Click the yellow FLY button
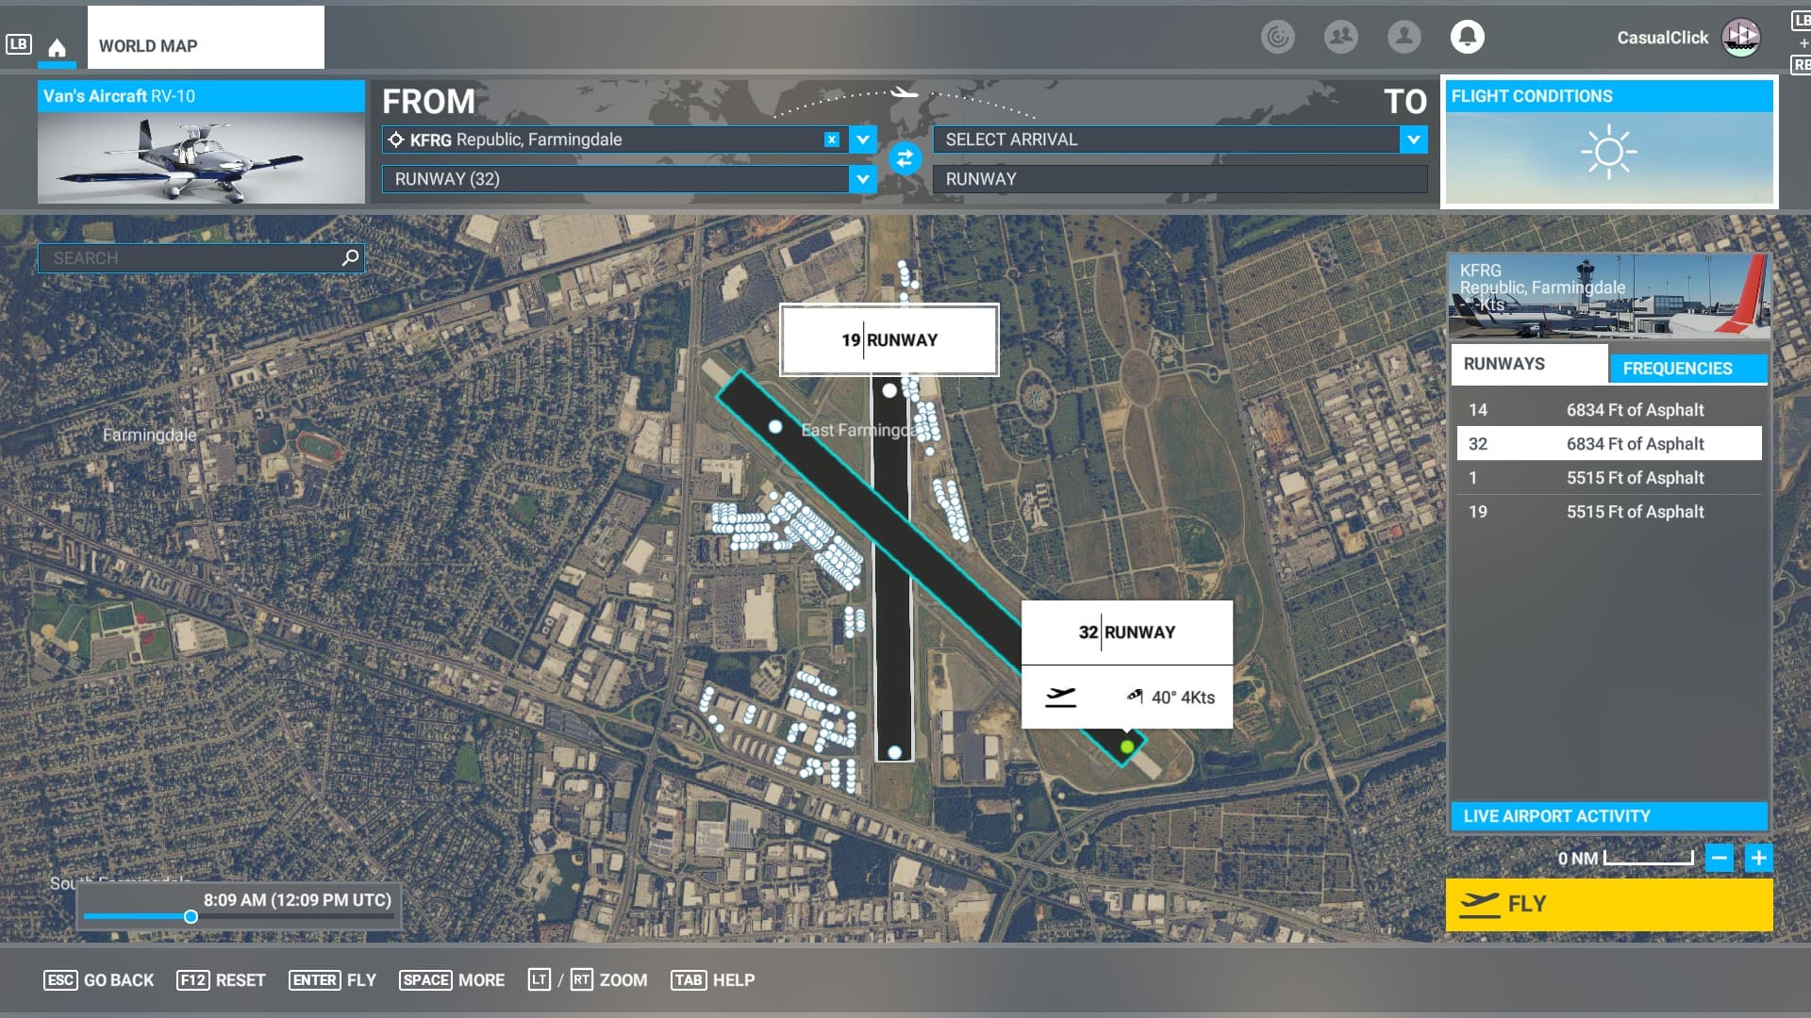Screen dimensions: 1811x1018 point(1609,905)
